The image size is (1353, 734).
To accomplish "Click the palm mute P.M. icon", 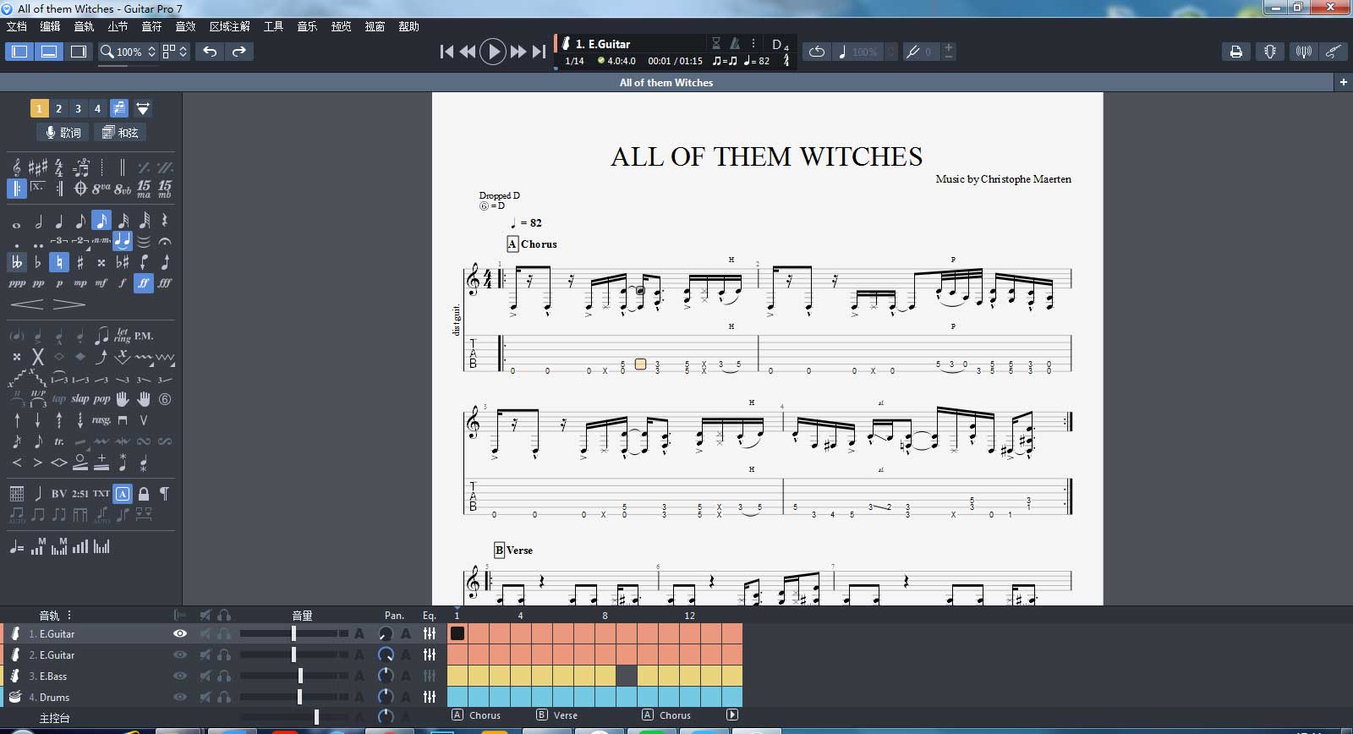I will pos(144,336).
